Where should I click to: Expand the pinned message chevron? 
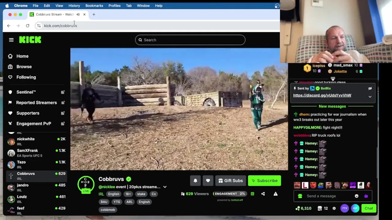coord(370,97)
